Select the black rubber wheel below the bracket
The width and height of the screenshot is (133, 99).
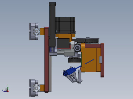tap(74, 60)
